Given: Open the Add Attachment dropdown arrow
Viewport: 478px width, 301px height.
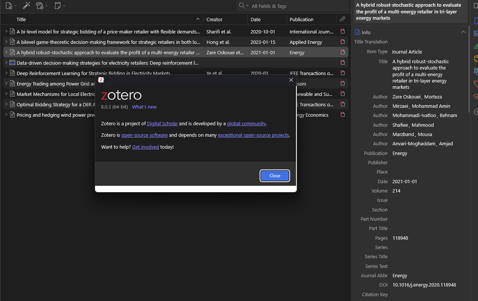Looking at the screenshot, I should [x=46, y=6].
